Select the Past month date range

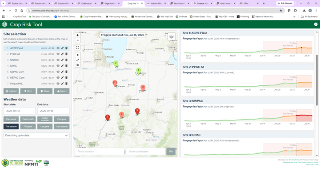coord(28,119)
